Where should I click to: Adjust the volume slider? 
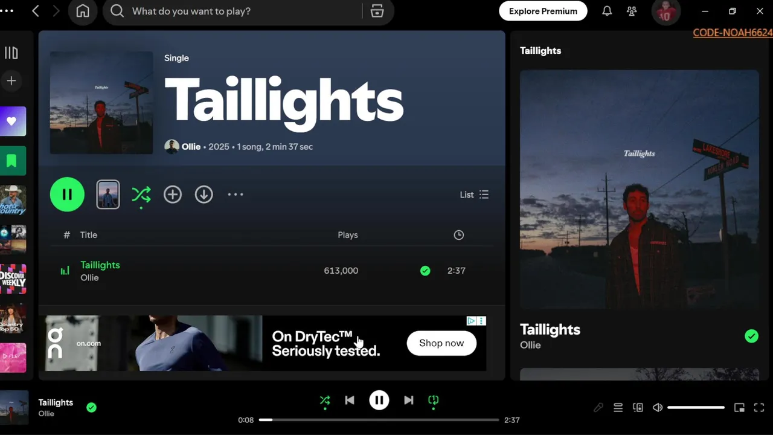(696, 408)
